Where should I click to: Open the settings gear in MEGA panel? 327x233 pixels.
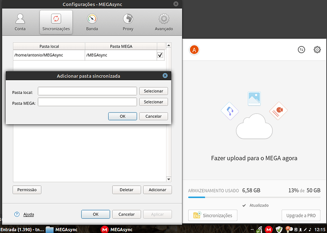pos(317,50)
